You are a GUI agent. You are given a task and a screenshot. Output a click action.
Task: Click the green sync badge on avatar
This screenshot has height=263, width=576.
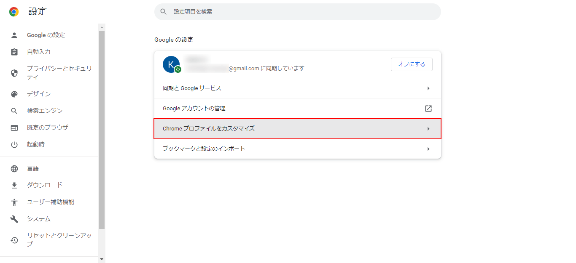(x=178, y=69)
